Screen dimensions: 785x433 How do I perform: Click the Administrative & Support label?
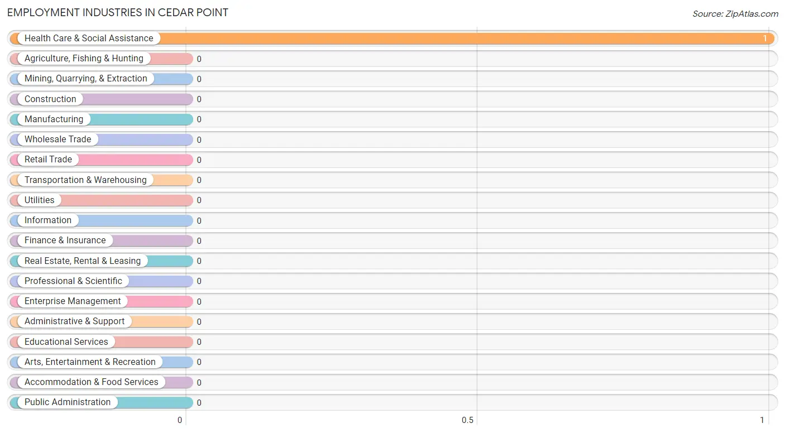75,321
